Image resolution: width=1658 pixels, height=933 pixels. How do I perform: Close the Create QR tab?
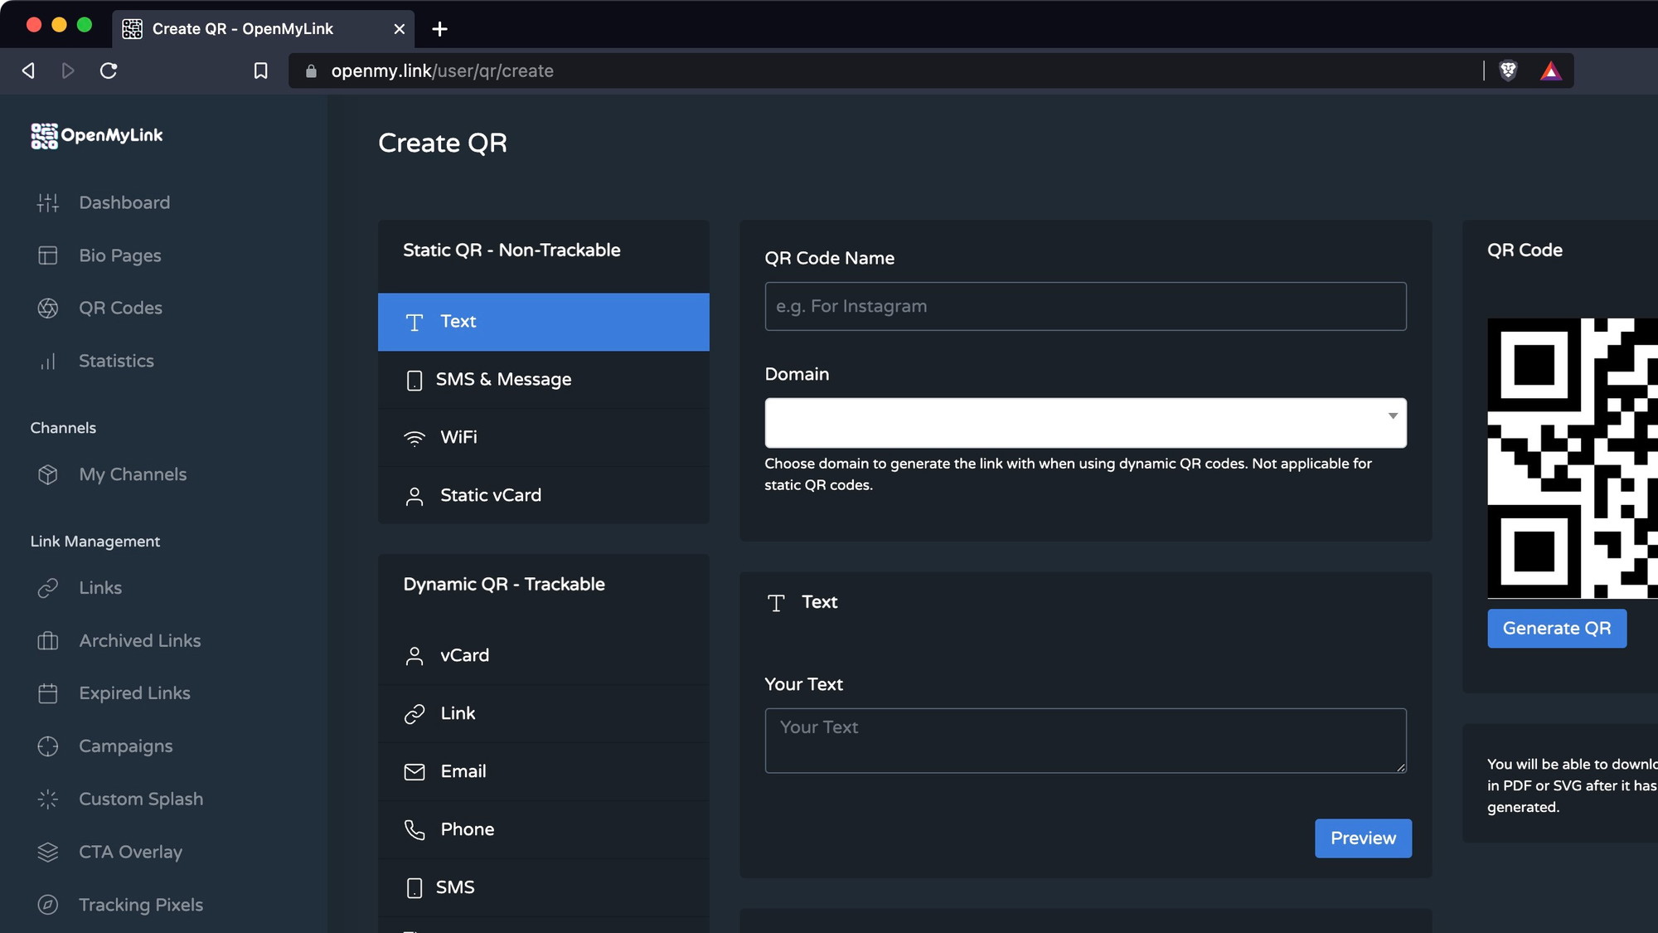(399, 29)
